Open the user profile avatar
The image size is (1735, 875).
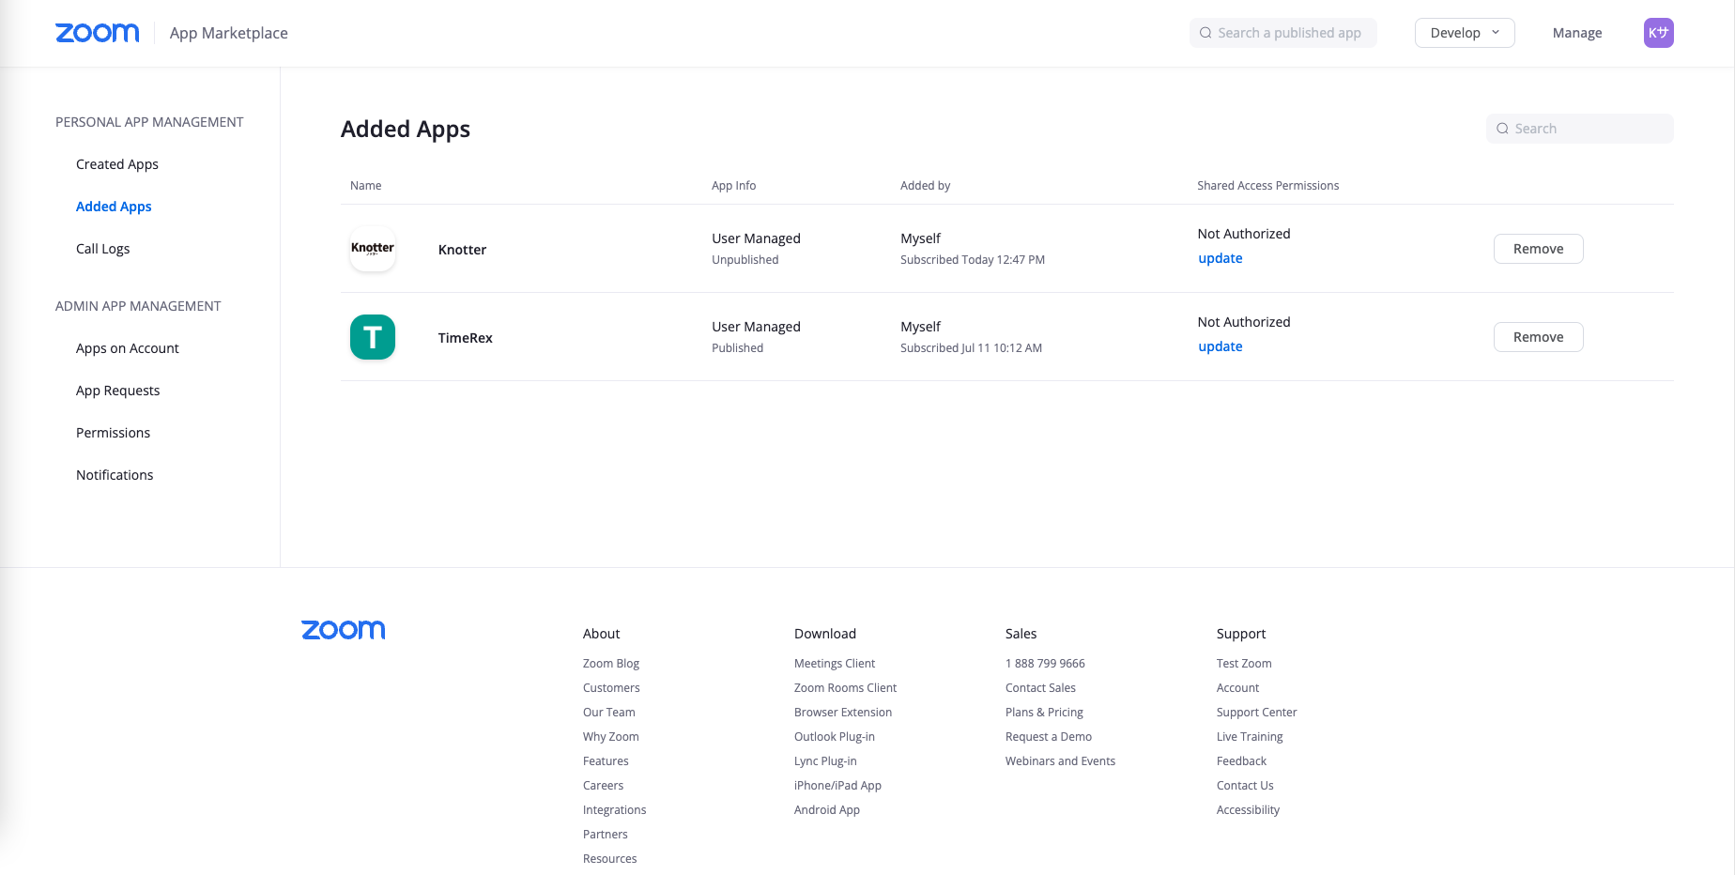[x=1658, y=33]
